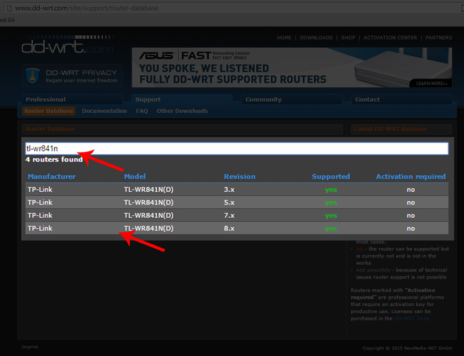Select the Contact menu tab

[x=402, y=100]
